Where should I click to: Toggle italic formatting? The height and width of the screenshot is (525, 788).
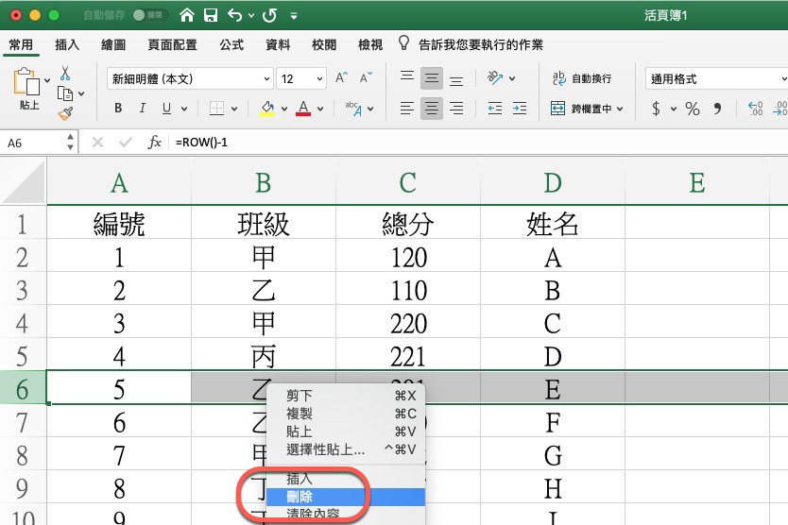(143, 108)
